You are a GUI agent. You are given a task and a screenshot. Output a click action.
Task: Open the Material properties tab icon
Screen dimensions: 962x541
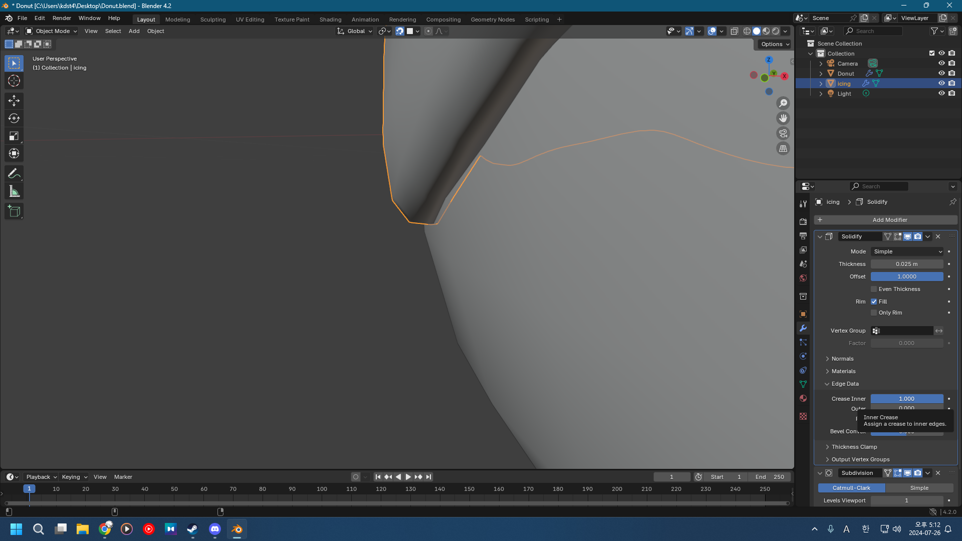click(x=803, y=398)
